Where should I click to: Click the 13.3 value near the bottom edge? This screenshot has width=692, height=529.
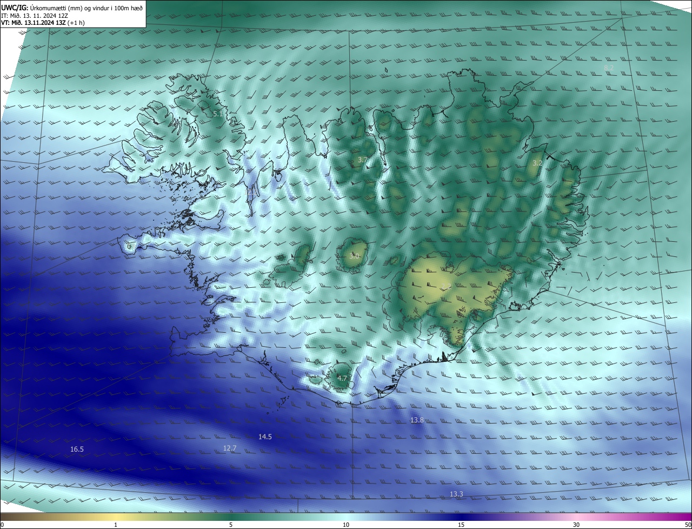(456, 494)
